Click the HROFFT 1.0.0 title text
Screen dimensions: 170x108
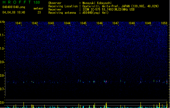pos(21,2)
